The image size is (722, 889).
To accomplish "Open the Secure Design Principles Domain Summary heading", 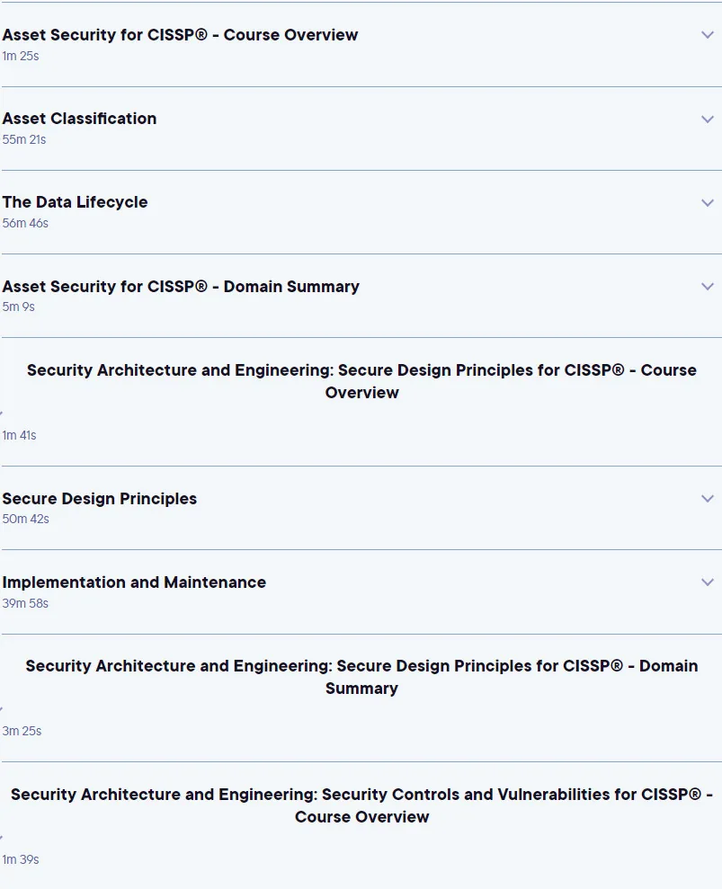I will 361,677.
